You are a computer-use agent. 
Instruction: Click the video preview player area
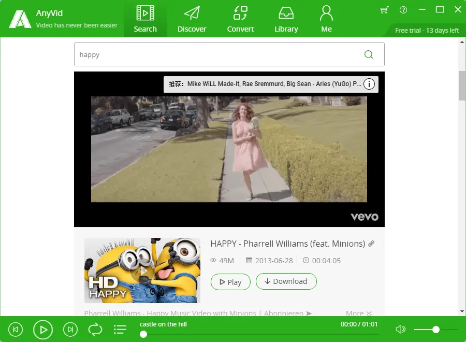coord(229,149)
